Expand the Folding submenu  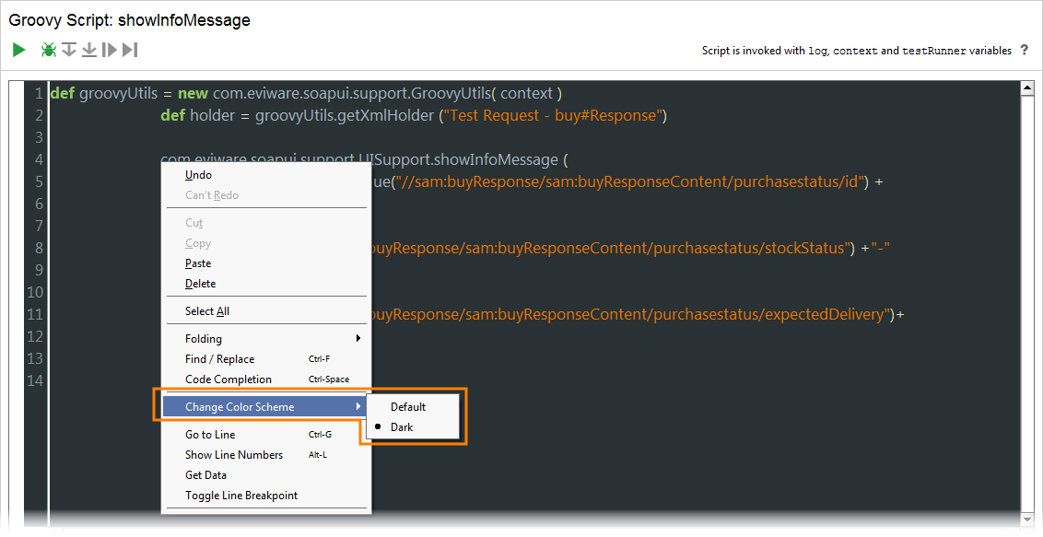[x=204, y=338]
